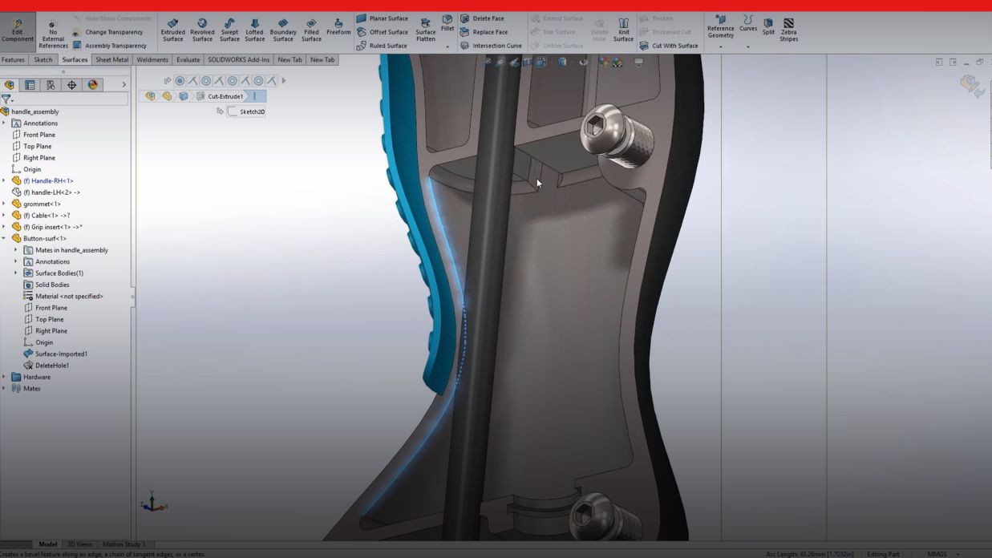Collapse the Button-surf<1> component
The width and height of the screenshot is (992, 558).
[4, 239]
